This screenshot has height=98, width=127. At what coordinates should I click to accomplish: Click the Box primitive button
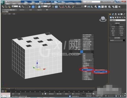[113, 27]
